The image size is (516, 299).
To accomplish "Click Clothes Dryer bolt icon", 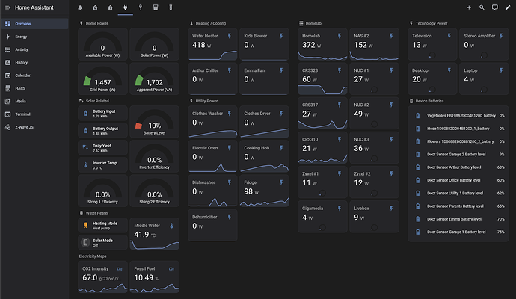I will [x=281, y=114].
